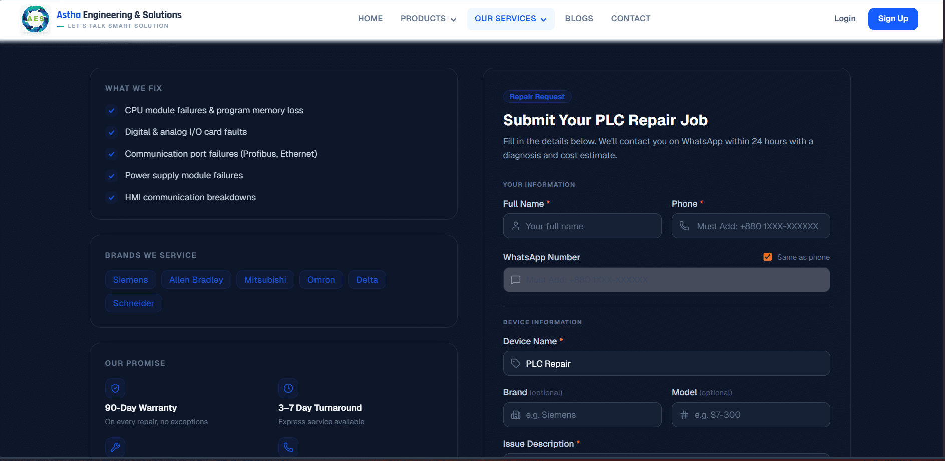Focus the Full Name input field
Screen dimensions: 945x461
(x=582, y=226)
